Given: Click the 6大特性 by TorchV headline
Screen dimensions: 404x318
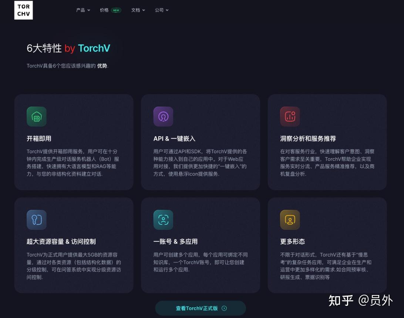Looking at the screenshot, I should (x=68, y=48).
